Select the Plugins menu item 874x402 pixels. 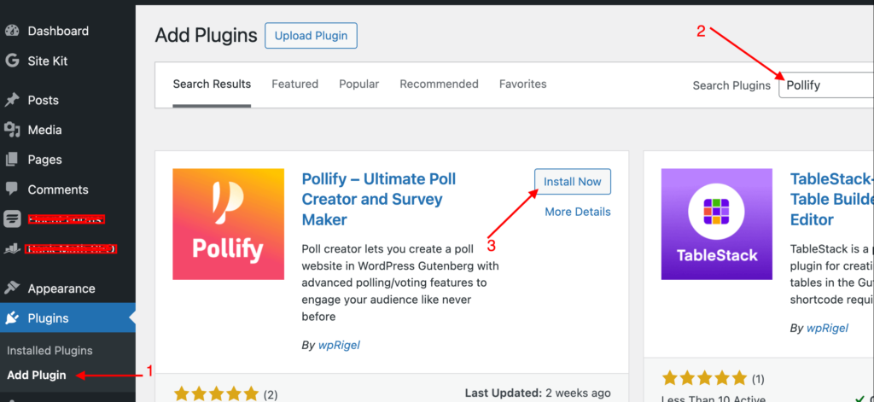tap(67, 318)
